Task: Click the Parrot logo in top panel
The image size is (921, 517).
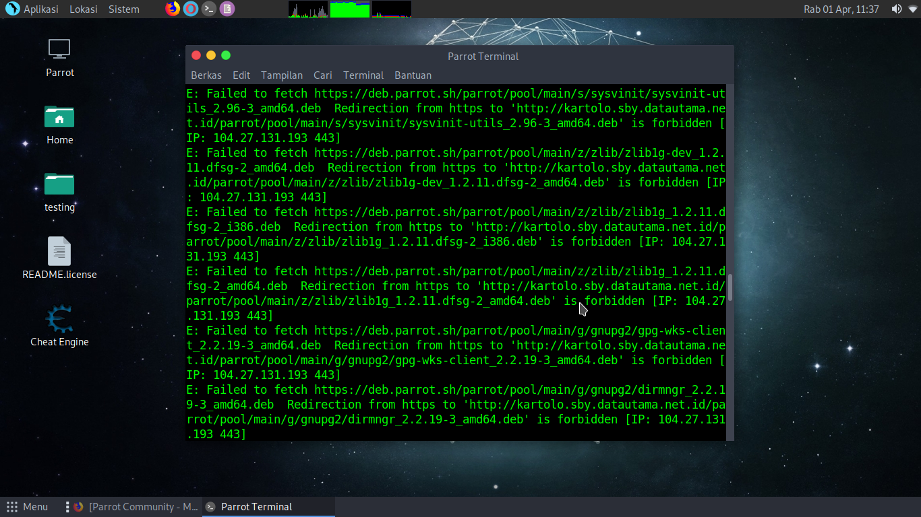Action: (11, 9)
